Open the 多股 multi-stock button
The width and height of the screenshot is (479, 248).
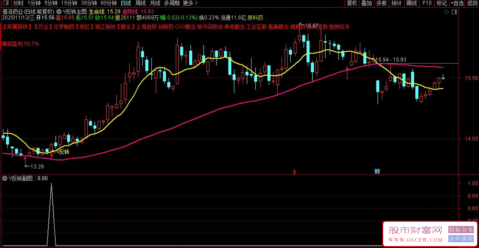(x=382, y=3)
